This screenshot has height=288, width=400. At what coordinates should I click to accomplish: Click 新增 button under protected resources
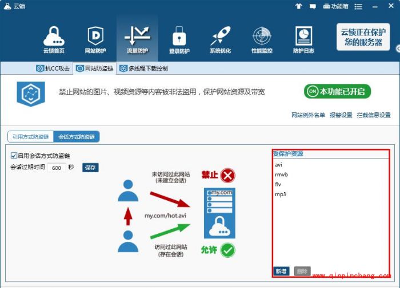point(281,271)
